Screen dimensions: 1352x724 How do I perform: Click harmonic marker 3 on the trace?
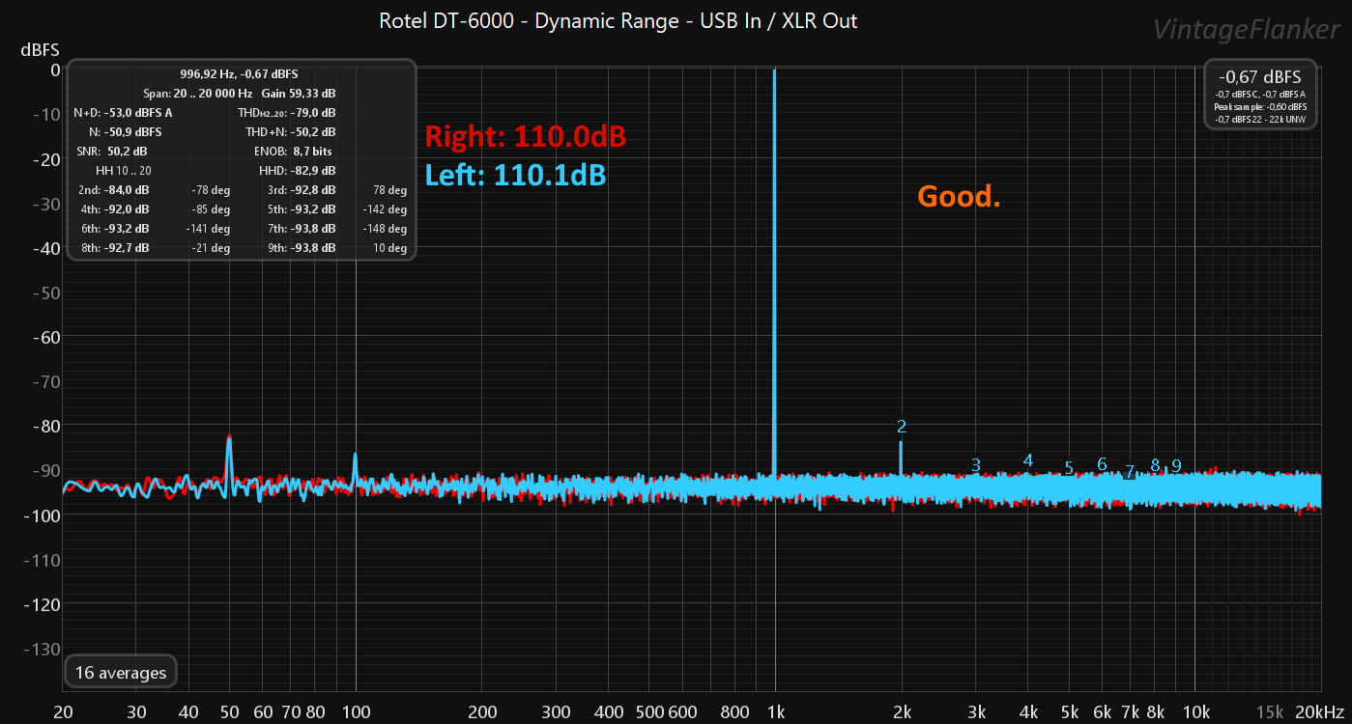click(x=976, y=465)
